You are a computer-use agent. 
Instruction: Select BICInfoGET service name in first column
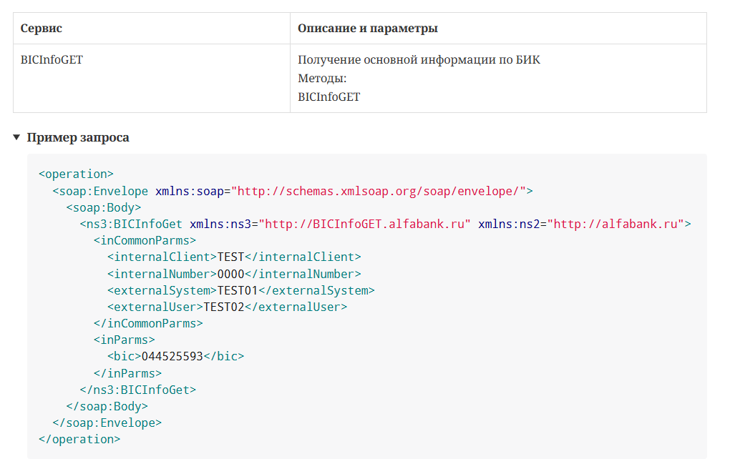tap(52, 60)
